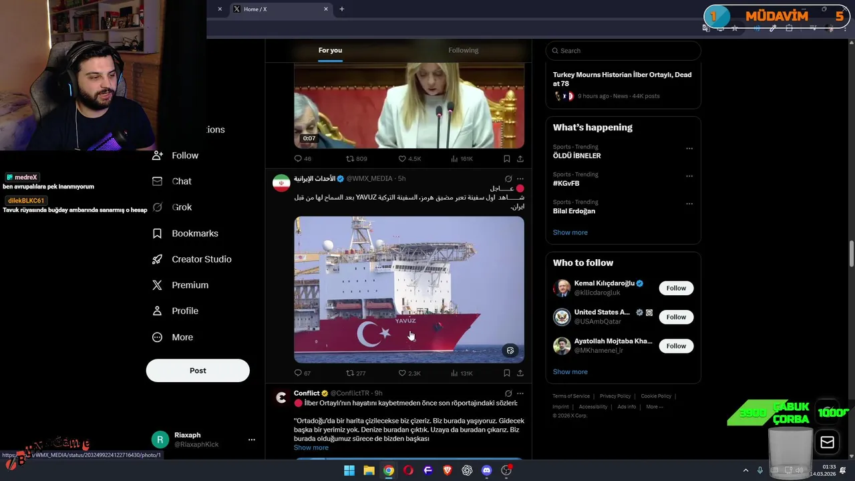
Task: Open the WMX_MEDIA Iran flag avatar
Action: click(281, 183)
